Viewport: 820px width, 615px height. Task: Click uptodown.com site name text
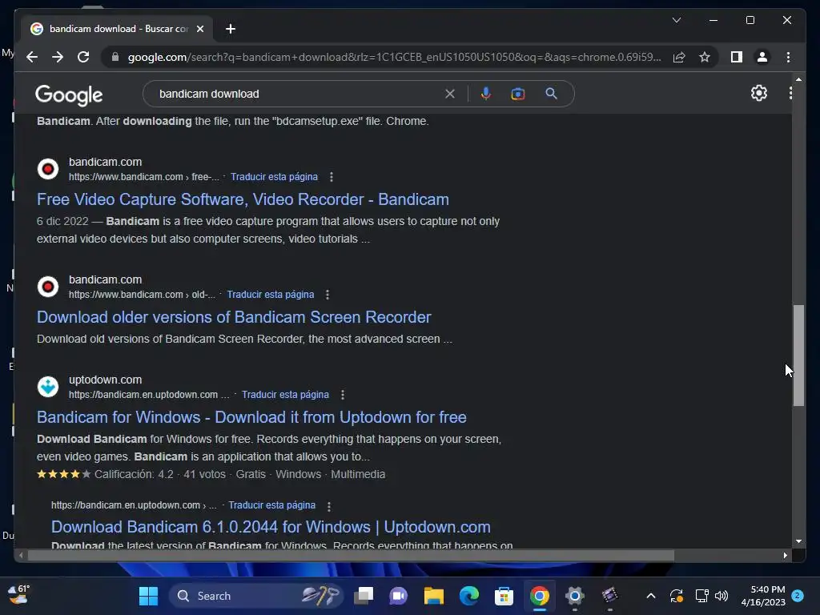[x=105, y=380]
